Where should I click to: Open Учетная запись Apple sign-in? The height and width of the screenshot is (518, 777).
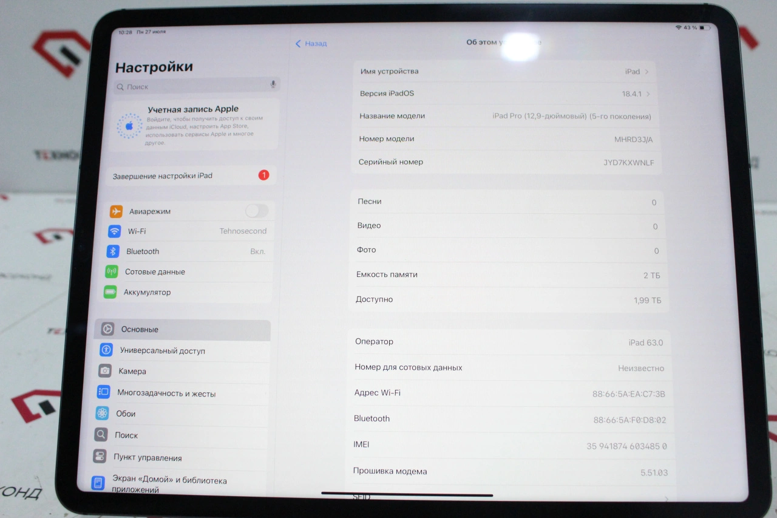195,125
